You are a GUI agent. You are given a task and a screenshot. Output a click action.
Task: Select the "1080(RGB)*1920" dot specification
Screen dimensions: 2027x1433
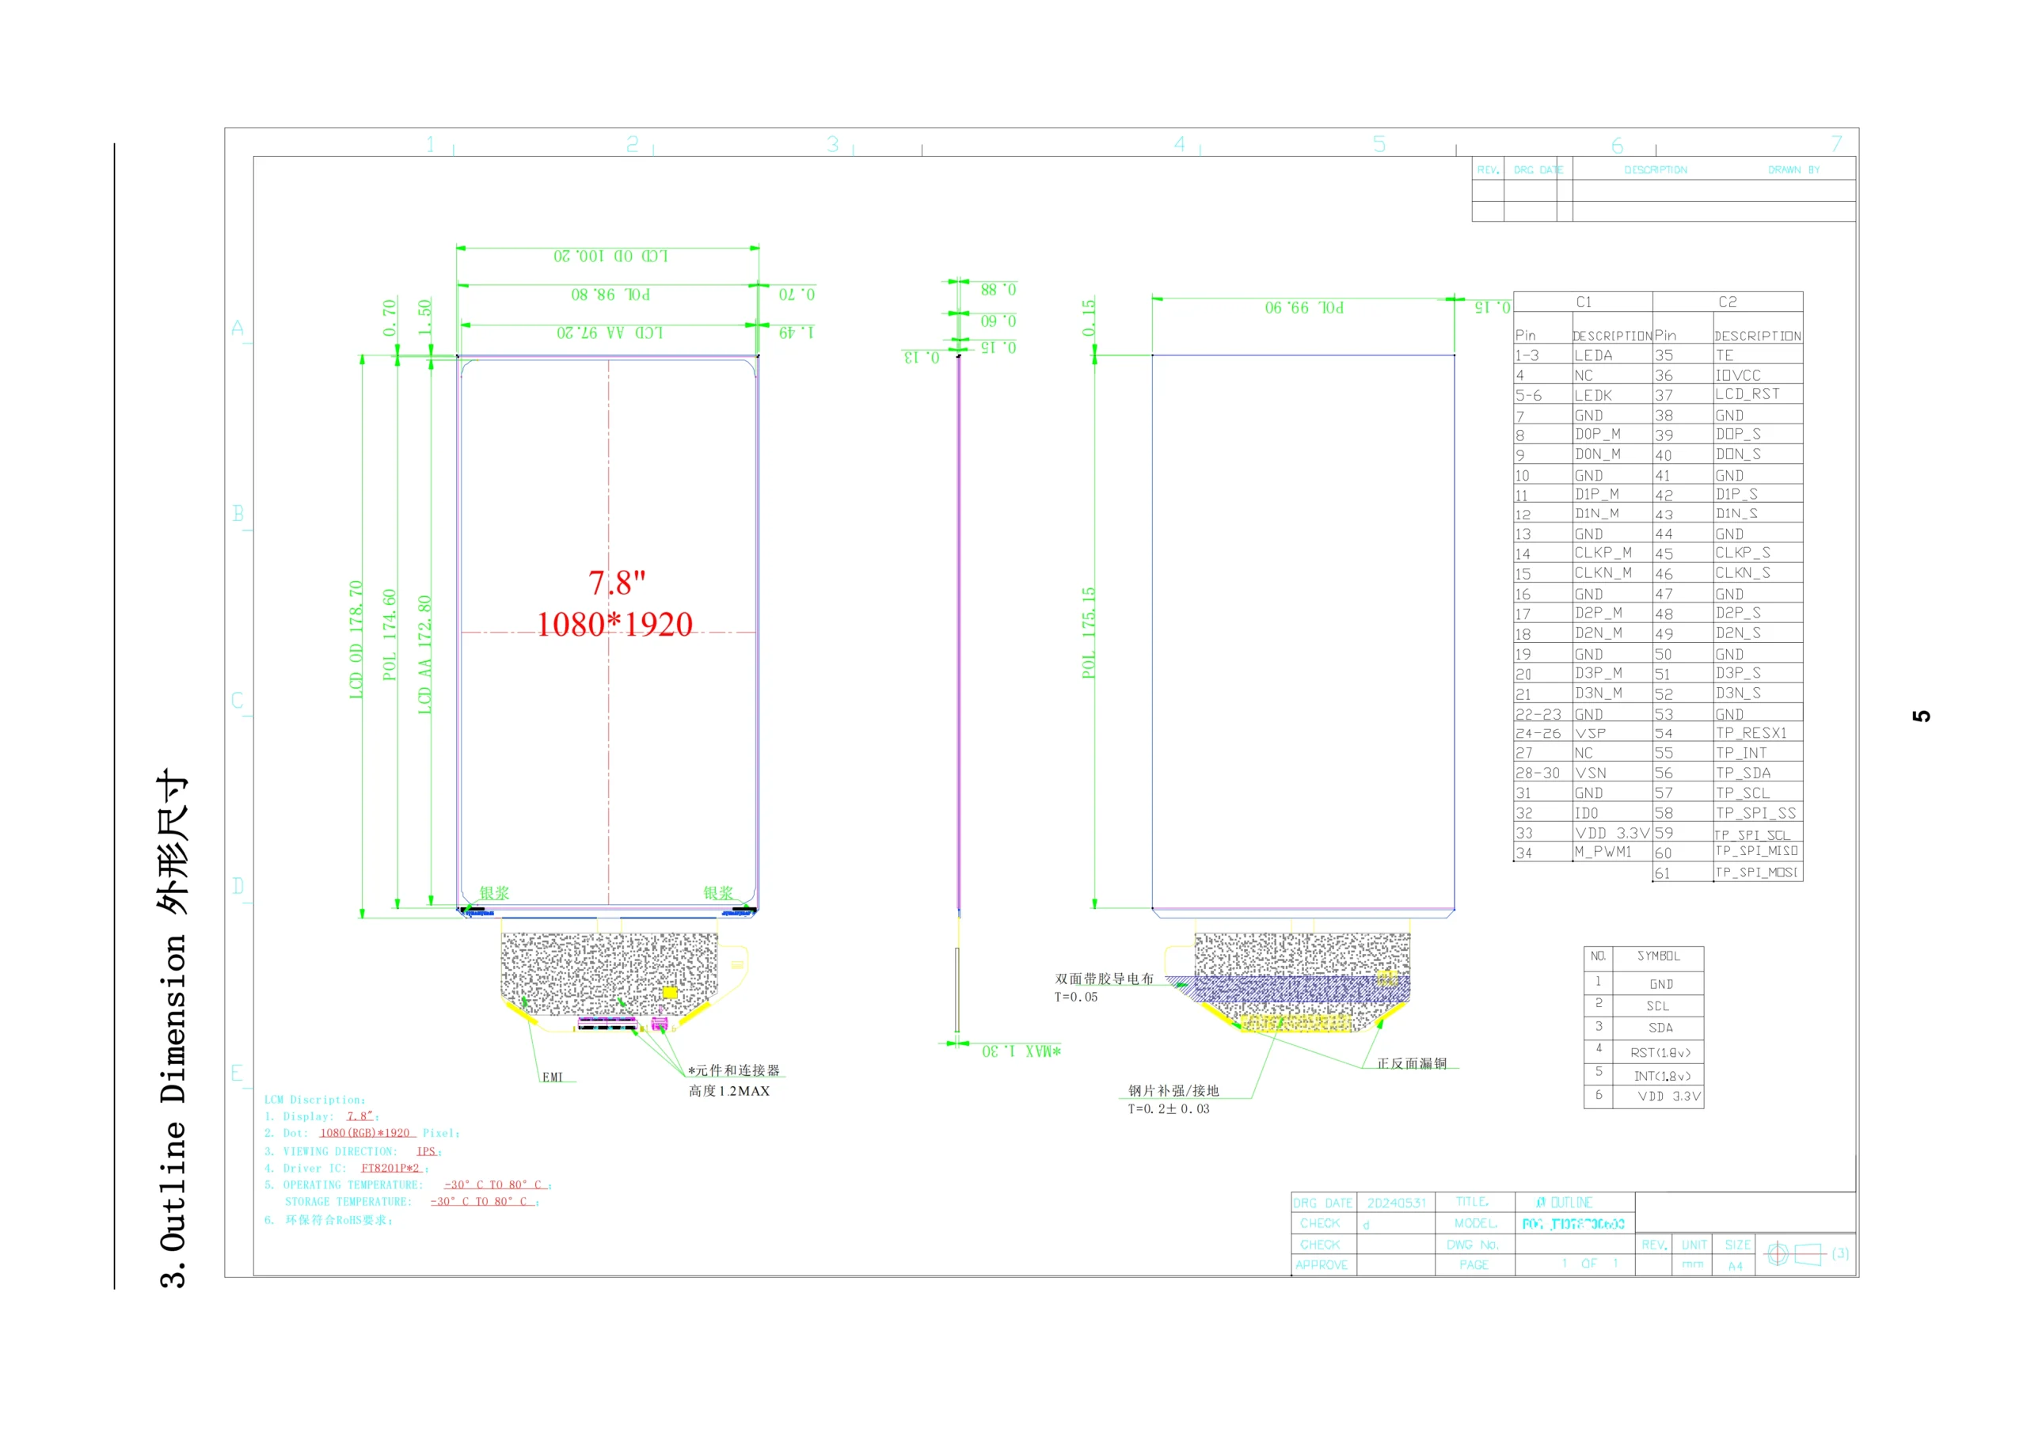click(364, 1134)
